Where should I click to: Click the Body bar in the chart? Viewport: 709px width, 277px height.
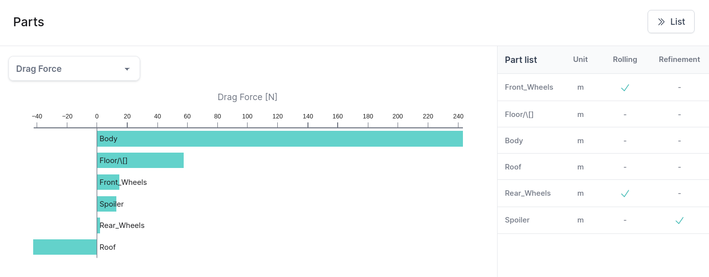(x=280, y=139)
